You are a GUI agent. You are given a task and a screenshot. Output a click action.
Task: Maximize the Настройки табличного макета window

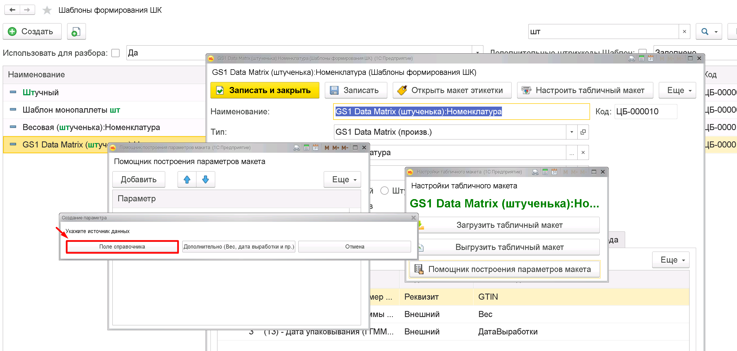point(594,172)
